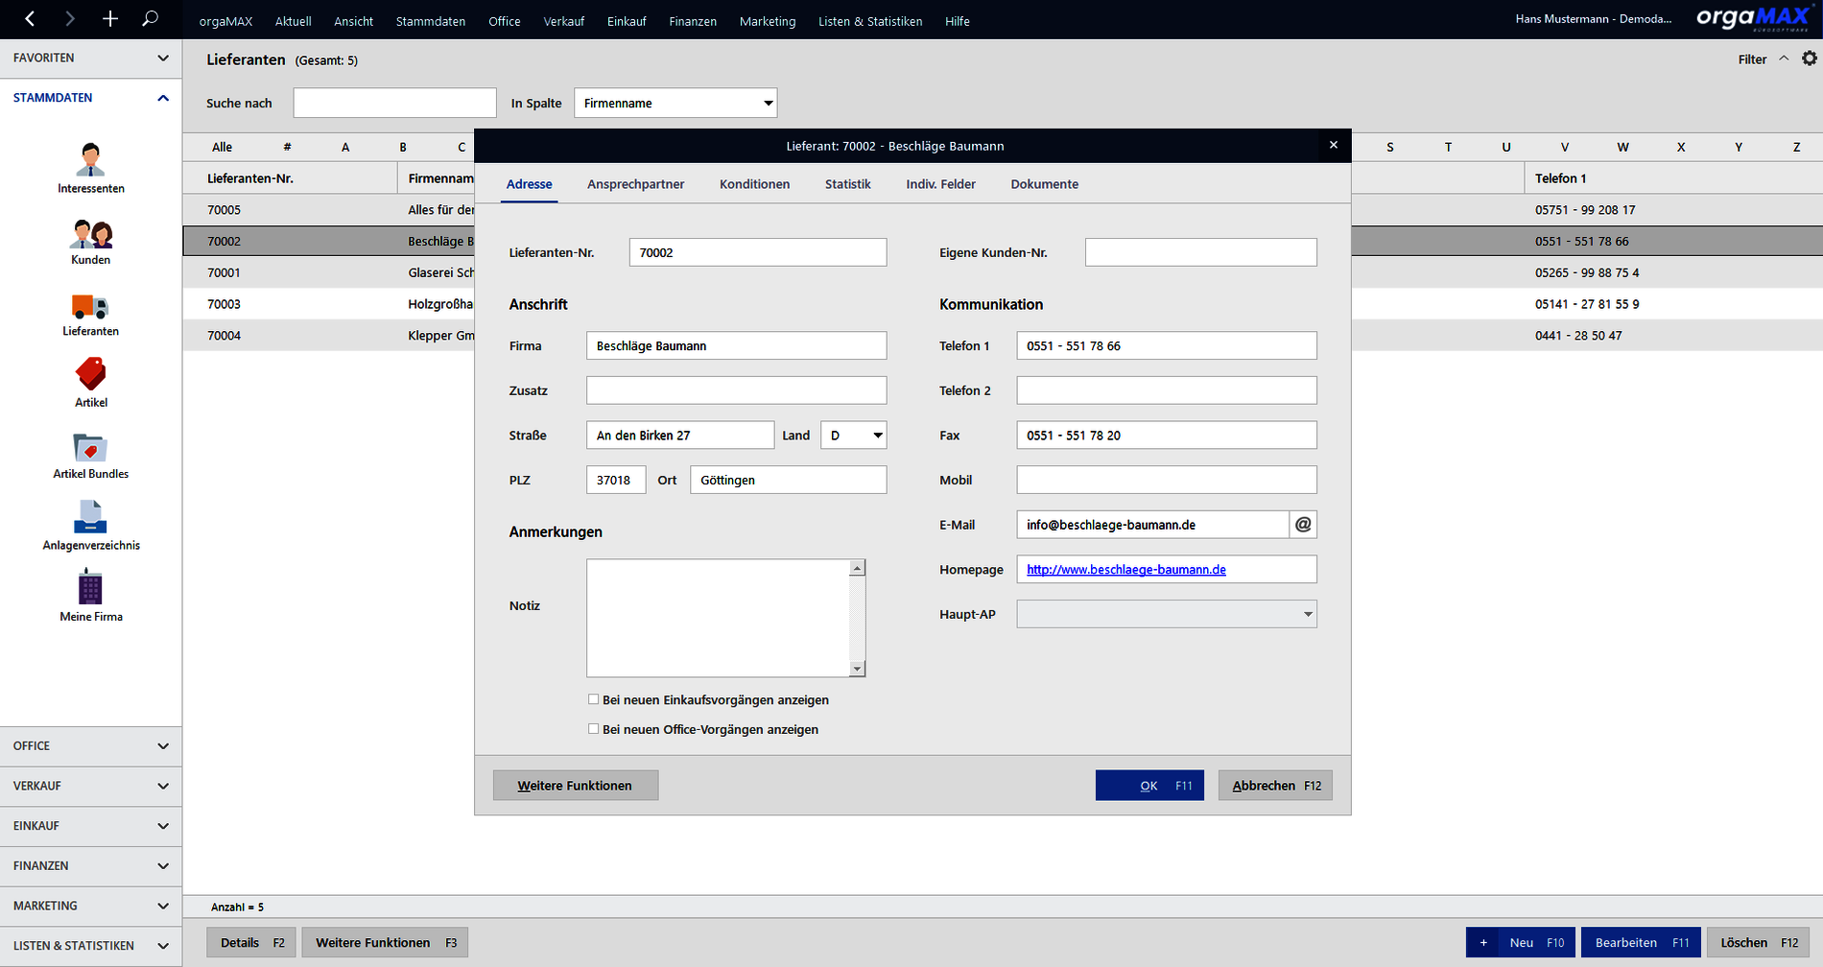Image resolution: width=1823 pixels, height=967 pixels.
Task: Open the Finanzen menu in menu bar
Action: coord(693,21)
